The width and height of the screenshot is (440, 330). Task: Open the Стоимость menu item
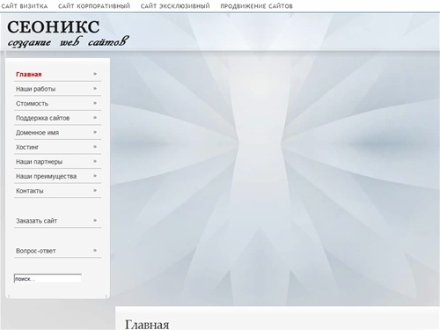tap(32, 104)
